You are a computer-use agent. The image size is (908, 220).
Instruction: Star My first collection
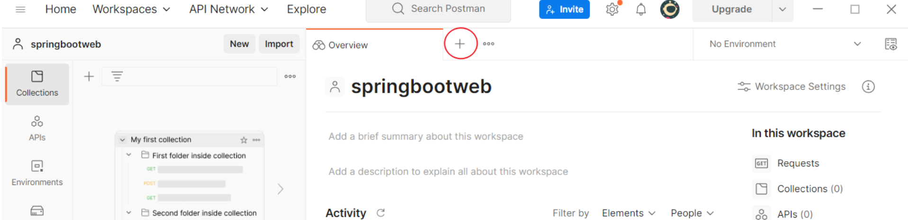tap(244, 140)
